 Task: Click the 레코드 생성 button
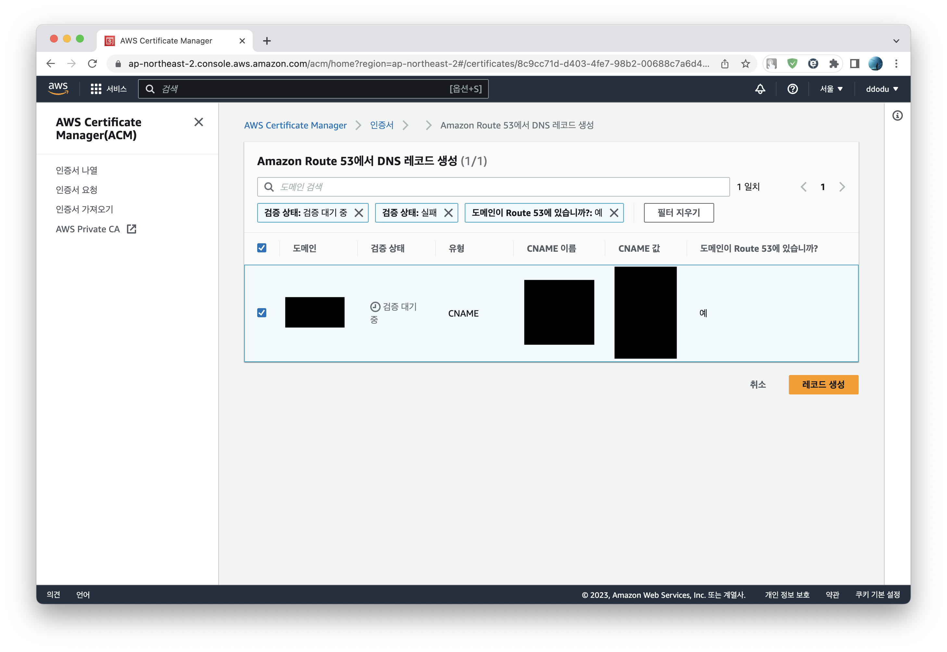(823, 384)
